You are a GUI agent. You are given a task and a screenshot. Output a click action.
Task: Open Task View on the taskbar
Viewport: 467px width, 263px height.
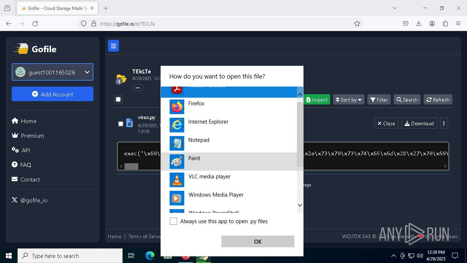pyautogui.click(x=131, y=256)
